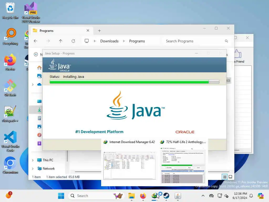Select Pictures in the Explorer sidebar
Viewport: 269px width, 202px height.
[39, 127]
